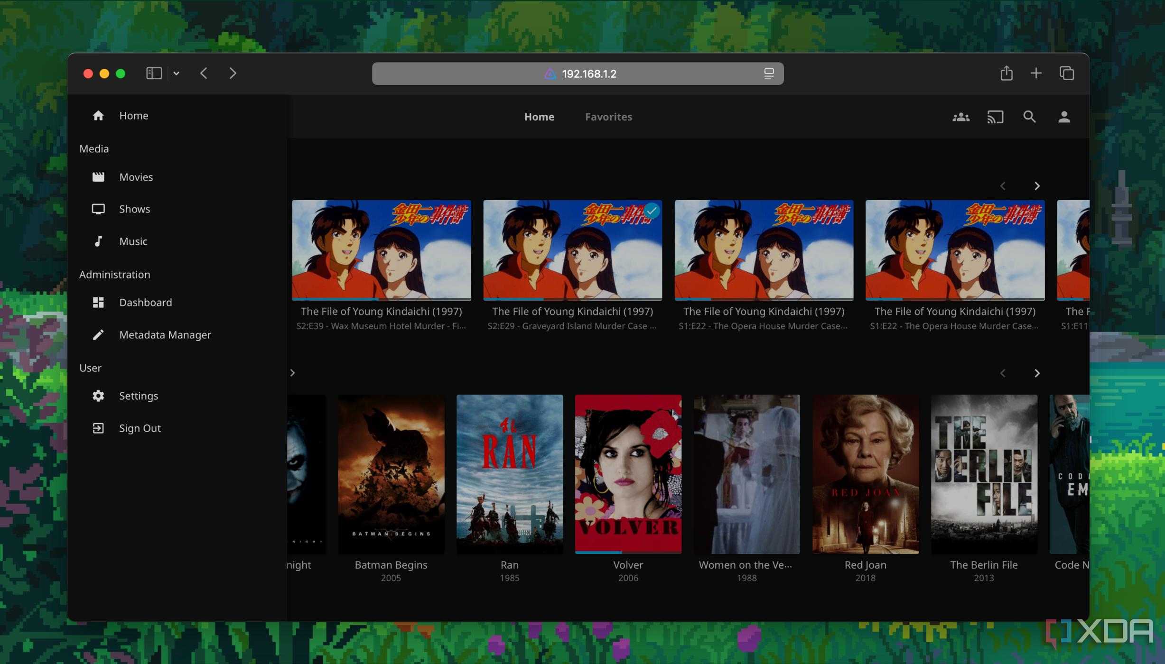The width and height of the screenshot is (1165, 664).
Task: Open the search magnifier icon
Action: click(1030, 117)
